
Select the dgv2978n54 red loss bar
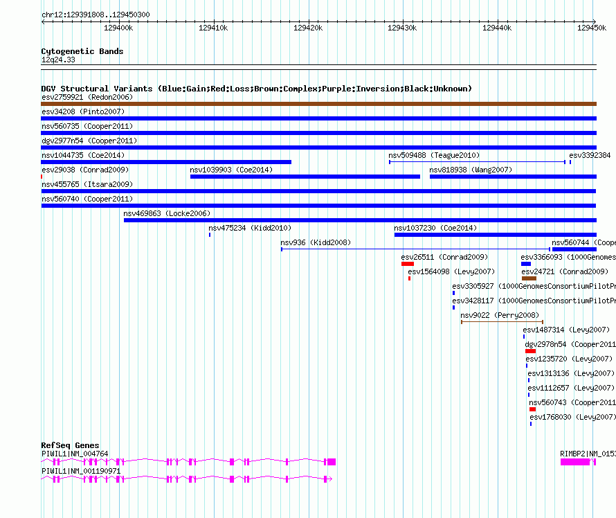[530, 351]
